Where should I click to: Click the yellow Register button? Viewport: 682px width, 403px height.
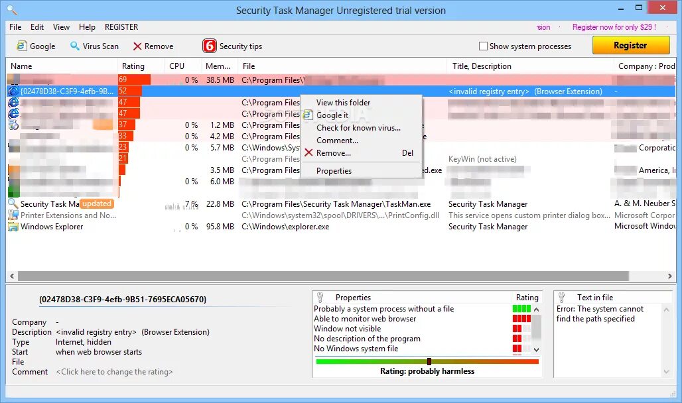[631, 45]
